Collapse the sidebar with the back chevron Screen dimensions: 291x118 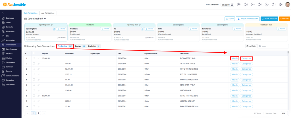(3, 13)
